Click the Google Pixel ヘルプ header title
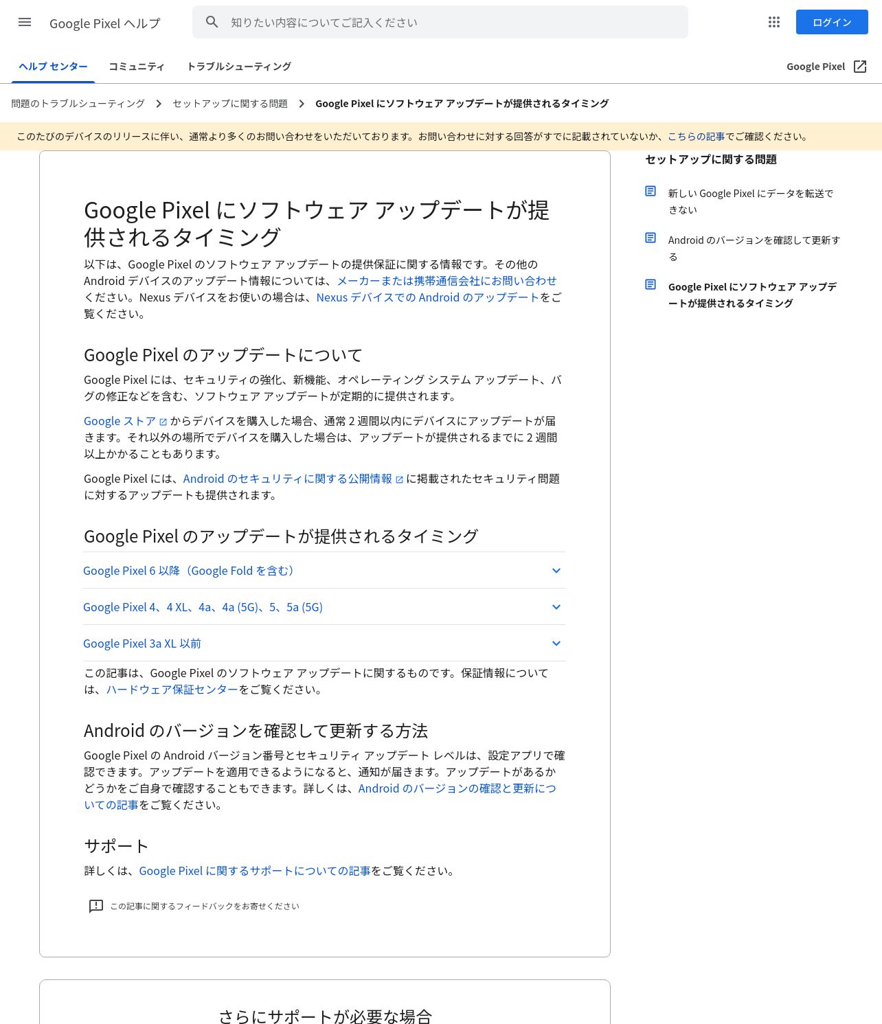This screenshot has width=882, height=1024. coord(105,23)
